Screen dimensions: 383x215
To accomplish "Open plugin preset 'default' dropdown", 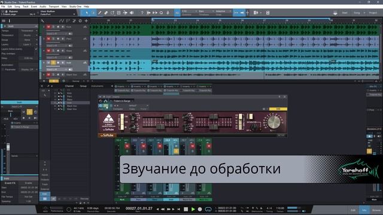I will pos(138,106).
